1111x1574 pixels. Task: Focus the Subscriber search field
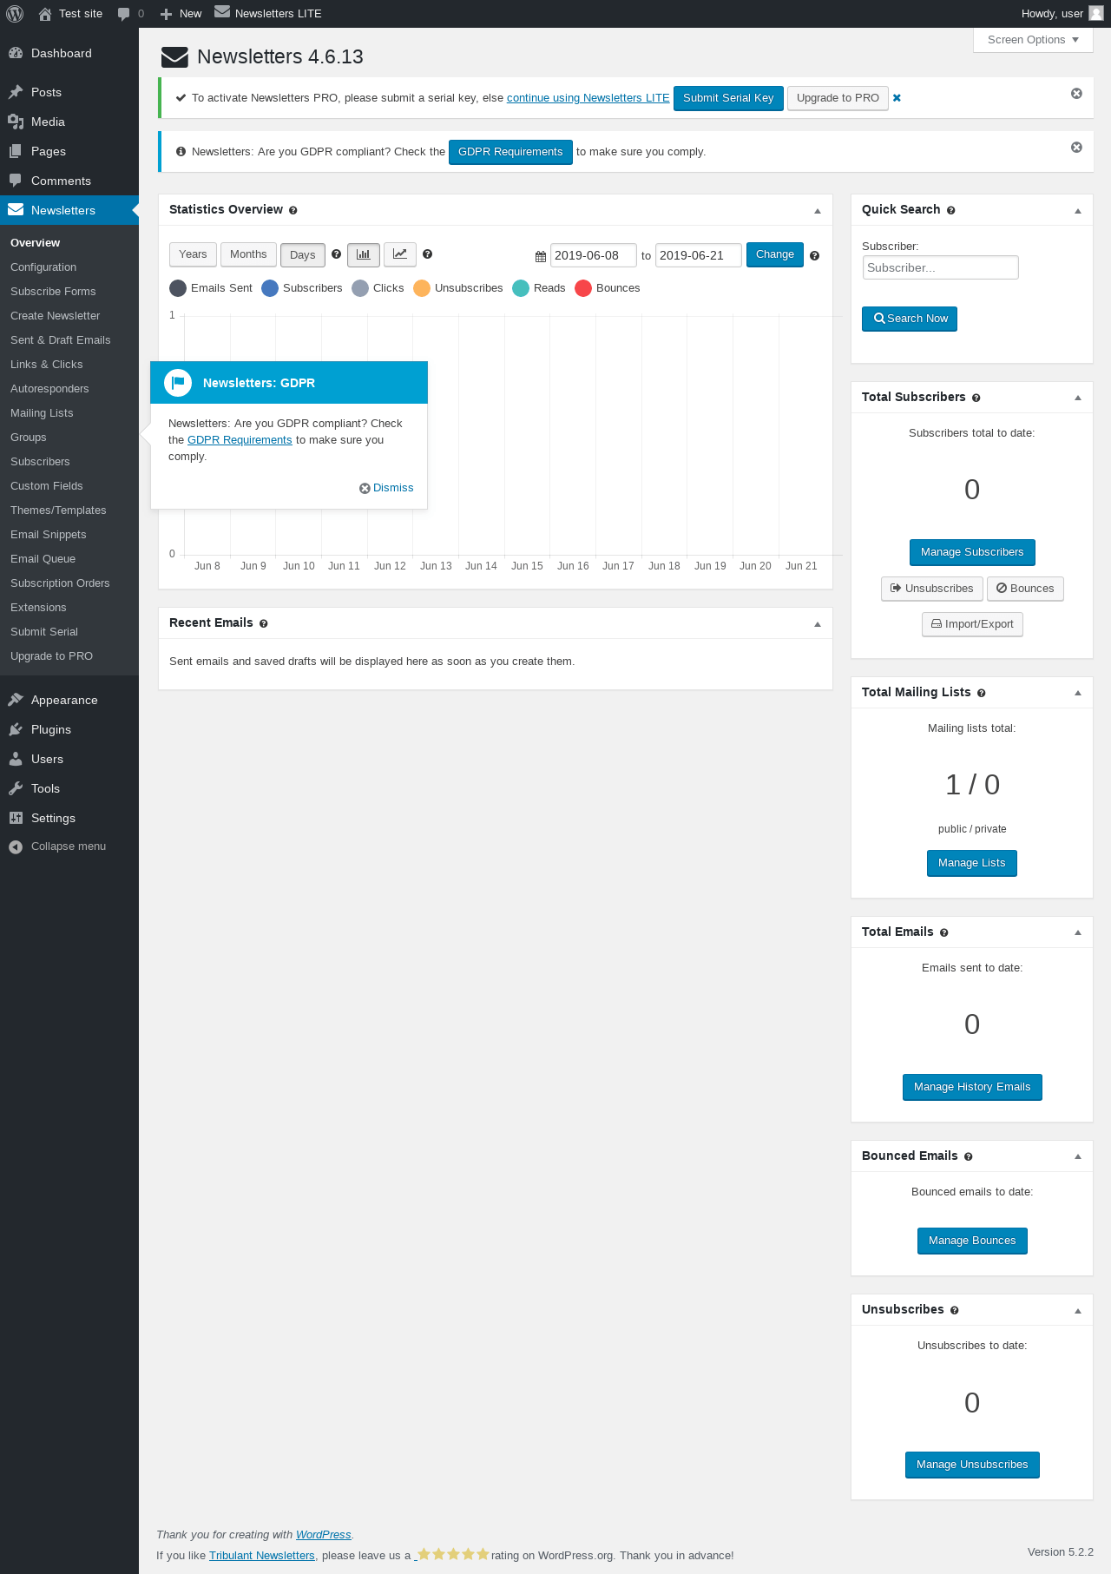940,267
